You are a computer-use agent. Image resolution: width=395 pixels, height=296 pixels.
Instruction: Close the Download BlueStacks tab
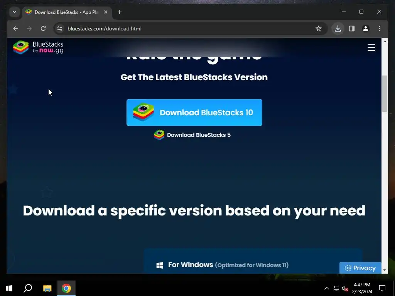pos(106,12)
